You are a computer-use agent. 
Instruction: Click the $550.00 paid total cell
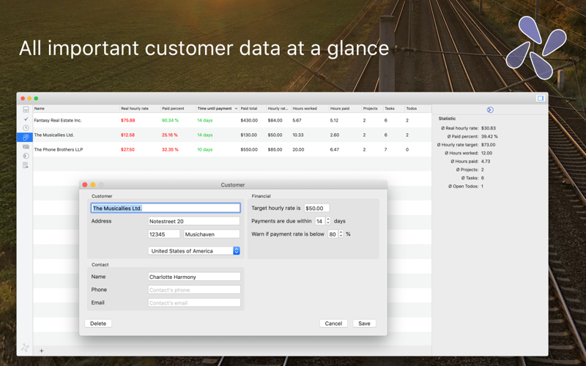249,149
